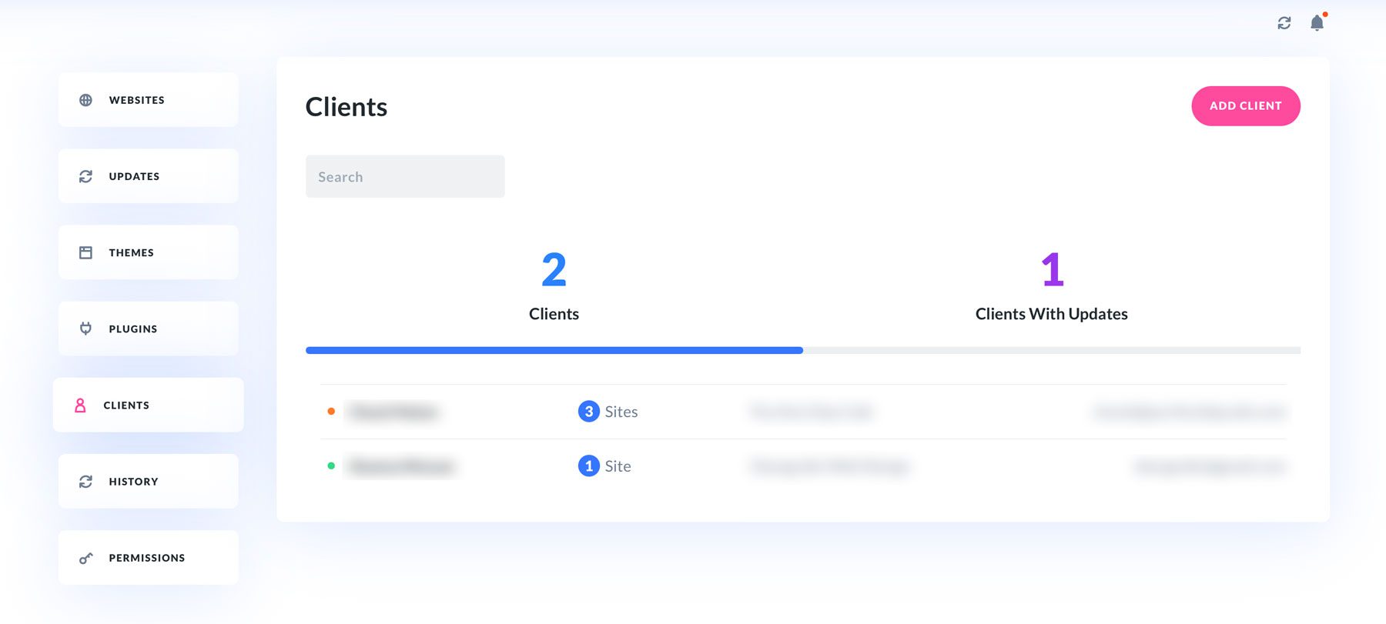Select the 2 Clients tab

554,286
